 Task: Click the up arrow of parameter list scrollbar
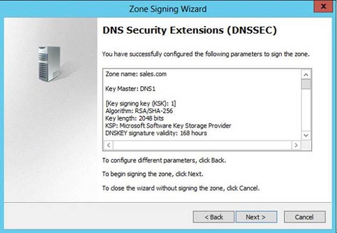[306, 75]
